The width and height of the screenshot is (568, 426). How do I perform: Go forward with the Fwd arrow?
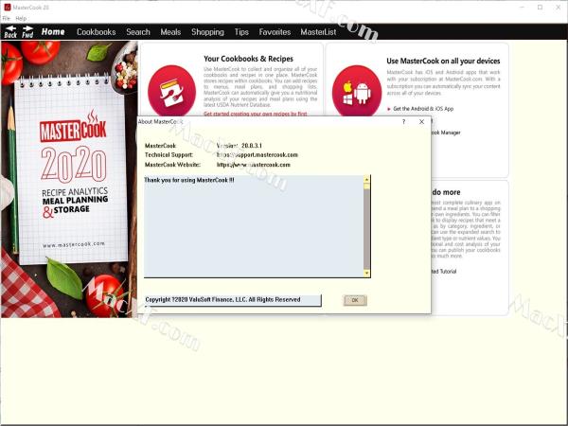click(x=27, y=32)
